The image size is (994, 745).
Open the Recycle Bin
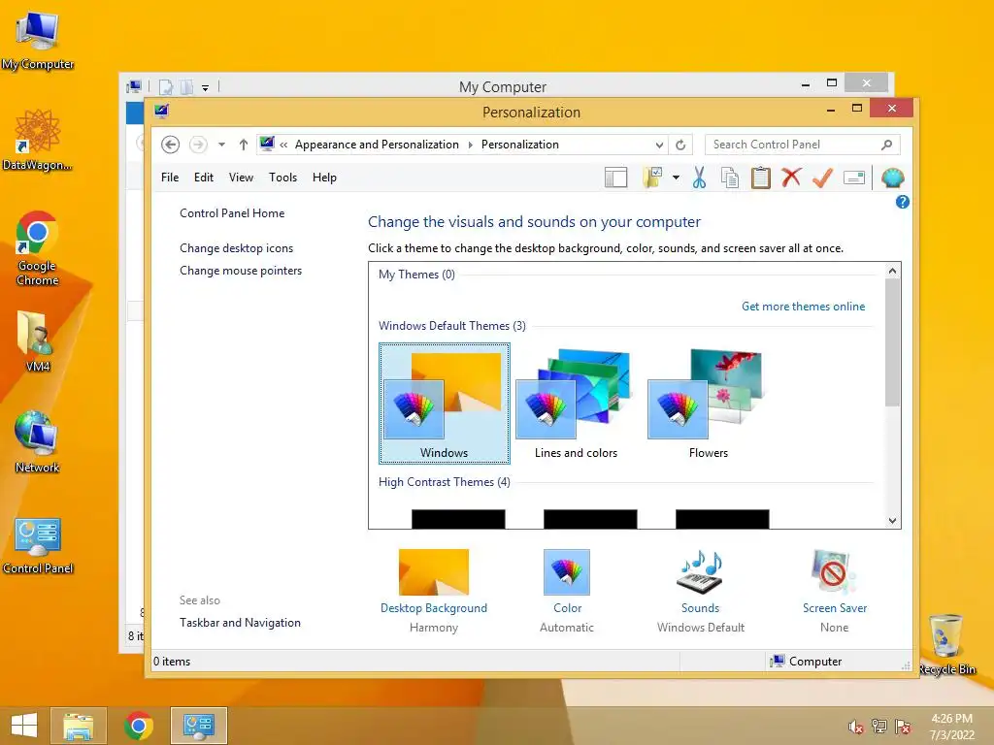point(947,644)
